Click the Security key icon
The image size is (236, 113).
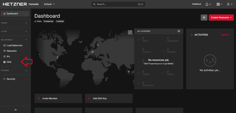(4, 79)
